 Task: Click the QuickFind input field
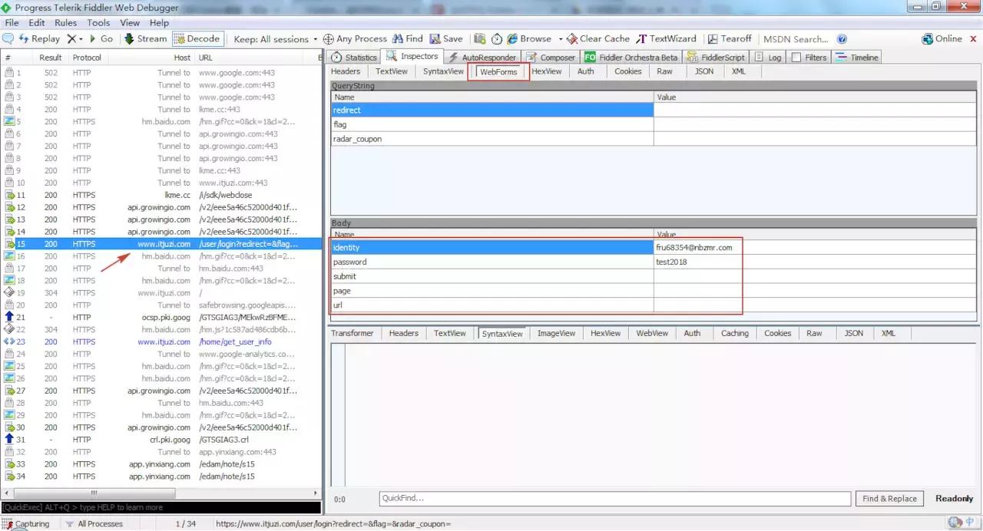tap(614, 499)
